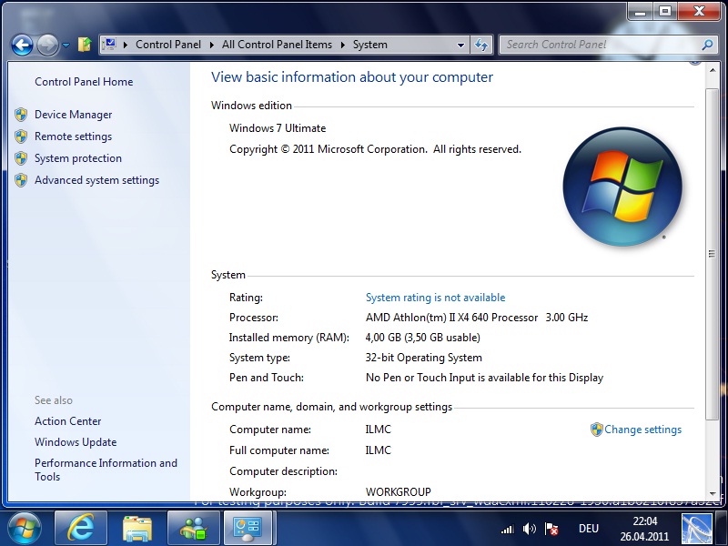
Task: Minimize the System window
Action: coord(641,12)
